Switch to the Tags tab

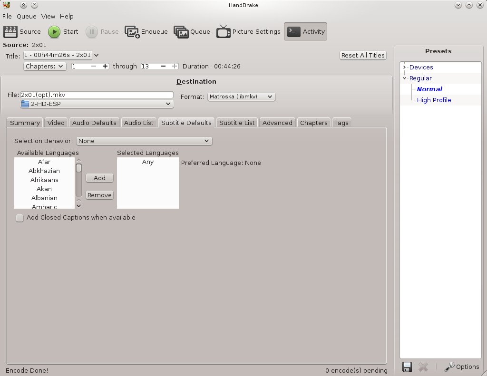[341, 123]
